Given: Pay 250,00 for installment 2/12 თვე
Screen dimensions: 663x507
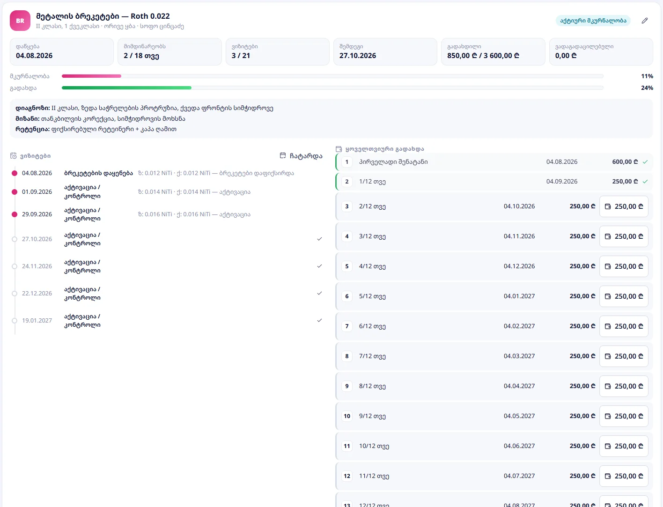Looking at the screenshot, I should tap(624, 206).
